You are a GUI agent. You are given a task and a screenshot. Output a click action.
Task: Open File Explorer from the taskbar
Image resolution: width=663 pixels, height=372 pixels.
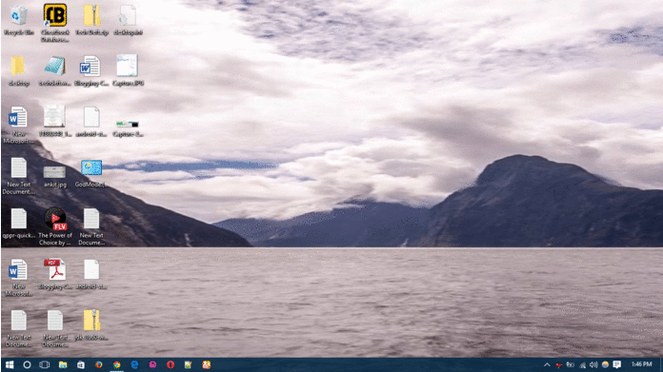pos(63,364)
